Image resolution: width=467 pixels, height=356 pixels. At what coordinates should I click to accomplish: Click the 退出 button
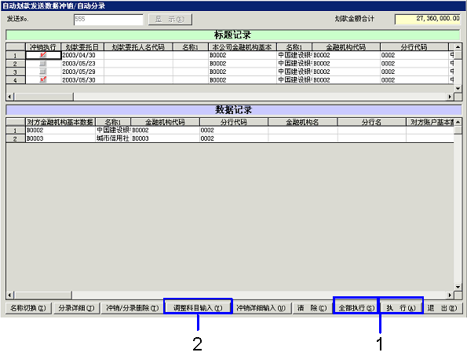click(443, 308)
